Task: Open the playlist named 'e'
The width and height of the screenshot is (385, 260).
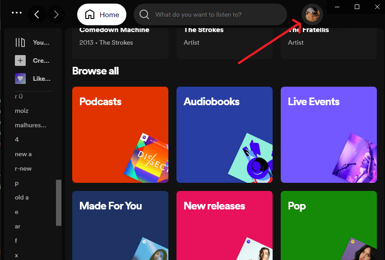Action: (x=16, y=212)
